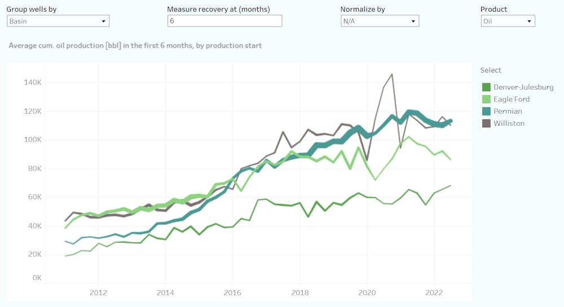
Task: Click the Williston peak near 146K
Action: pyautogui.click(x=392, y=74)
